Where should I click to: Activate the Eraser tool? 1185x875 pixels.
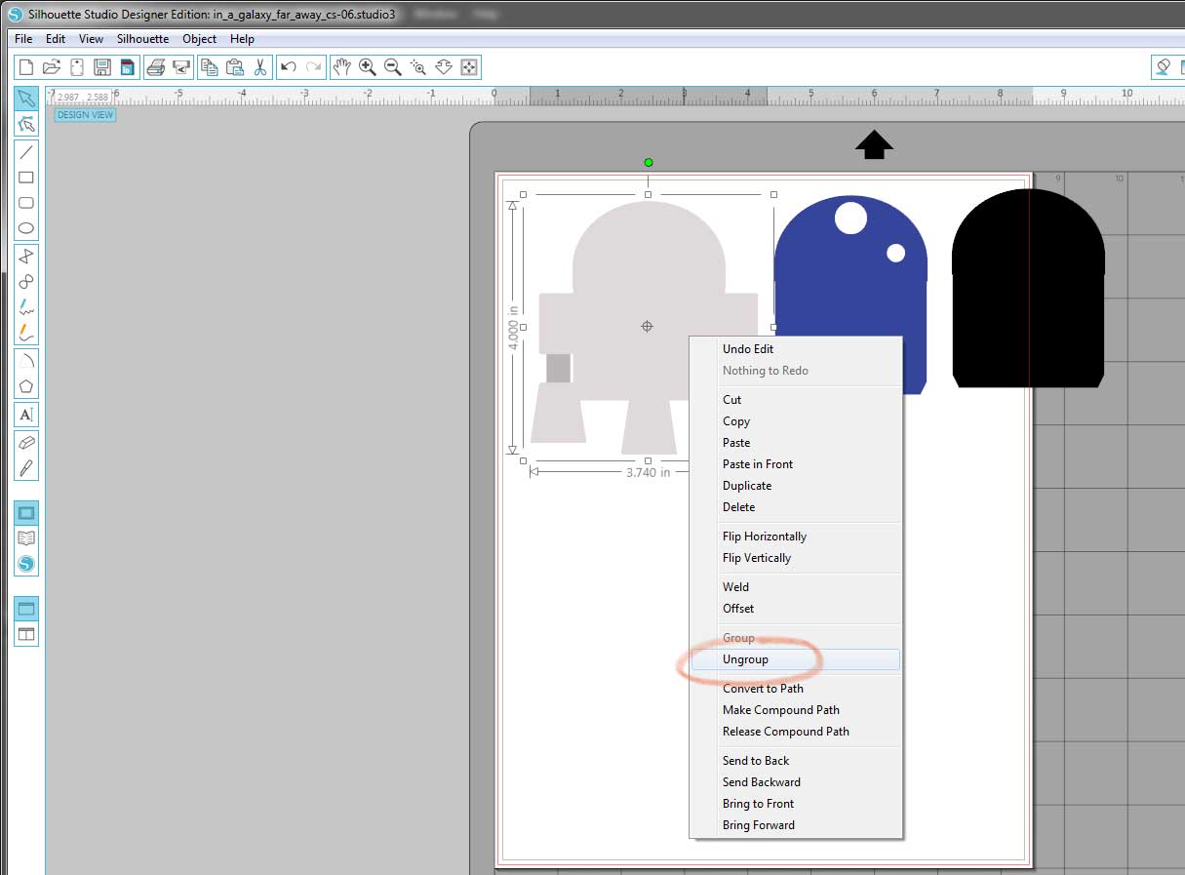pyautogui.click(x=26, y=442)
